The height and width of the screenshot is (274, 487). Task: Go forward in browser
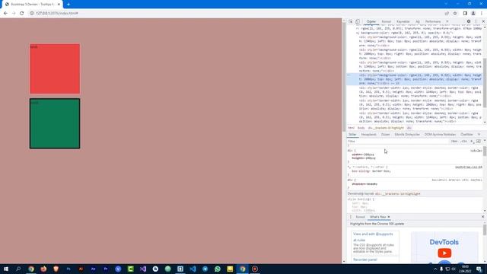14,13
